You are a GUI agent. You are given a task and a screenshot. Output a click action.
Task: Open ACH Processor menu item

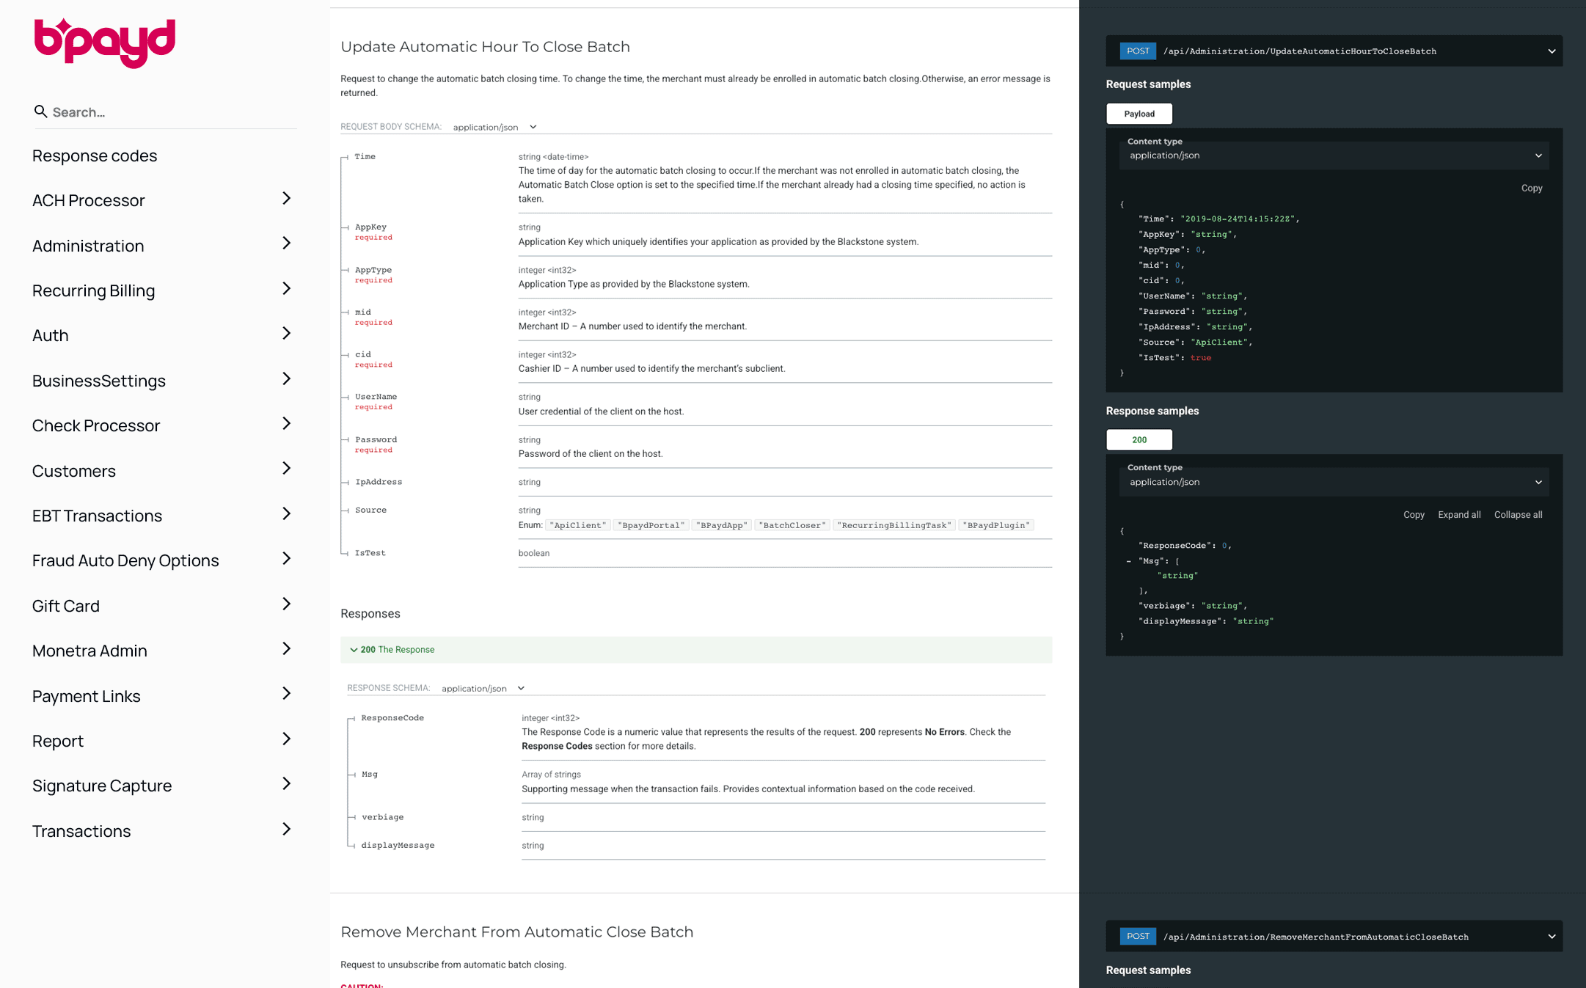[89, 200]
